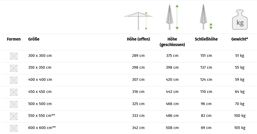Click the closing height umbrella icon
This screenshot has height=134, width=257.
tap(206, 17)
